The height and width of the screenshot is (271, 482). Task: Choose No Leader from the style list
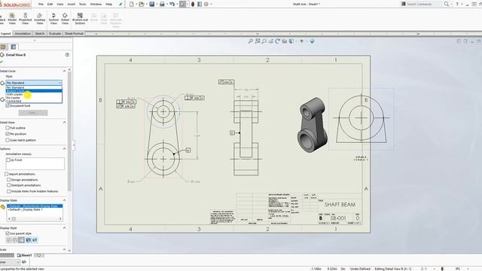pyautogui.click(x=34, y=98)
